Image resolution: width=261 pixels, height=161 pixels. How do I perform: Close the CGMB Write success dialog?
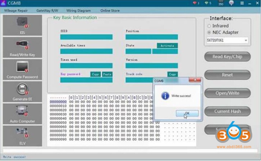tap(197, 80)
